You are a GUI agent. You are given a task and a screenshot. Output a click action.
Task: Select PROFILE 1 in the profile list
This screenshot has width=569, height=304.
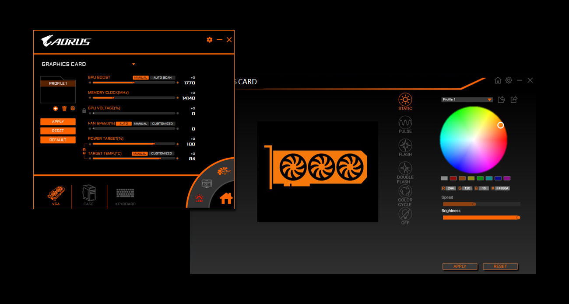coord(58,83)
